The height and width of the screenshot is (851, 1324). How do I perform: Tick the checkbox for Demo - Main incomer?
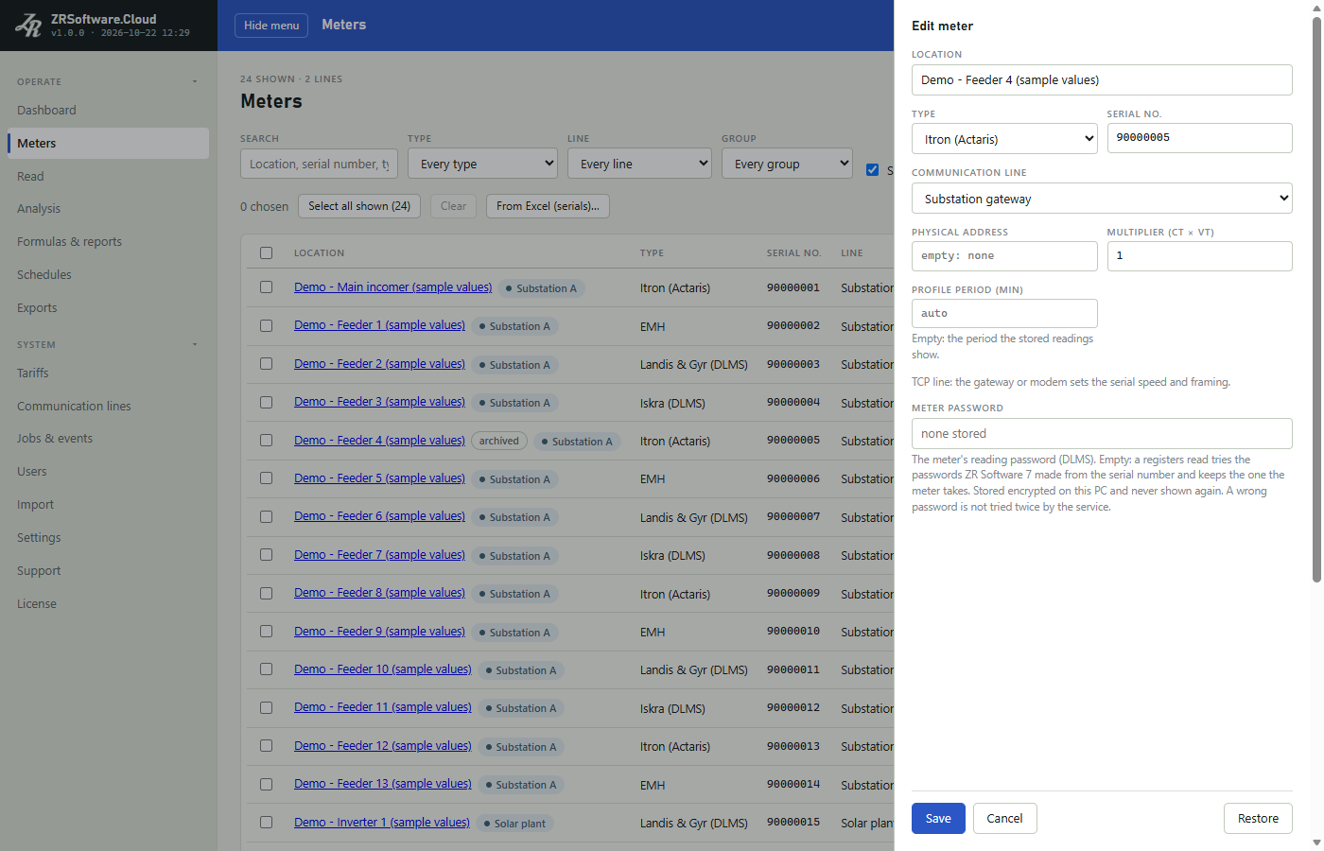point(267,287)
